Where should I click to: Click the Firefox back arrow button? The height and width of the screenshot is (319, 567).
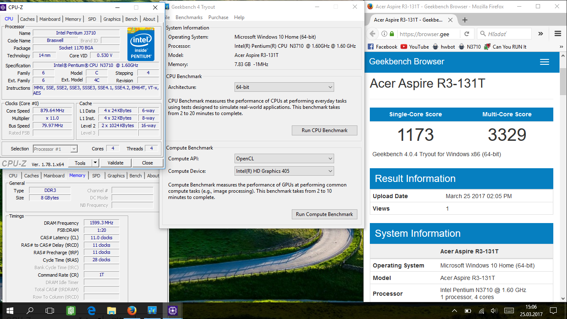point(372,34)
